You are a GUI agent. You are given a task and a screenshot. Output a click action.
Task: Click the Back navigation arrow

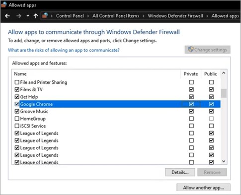pos(7,16)
